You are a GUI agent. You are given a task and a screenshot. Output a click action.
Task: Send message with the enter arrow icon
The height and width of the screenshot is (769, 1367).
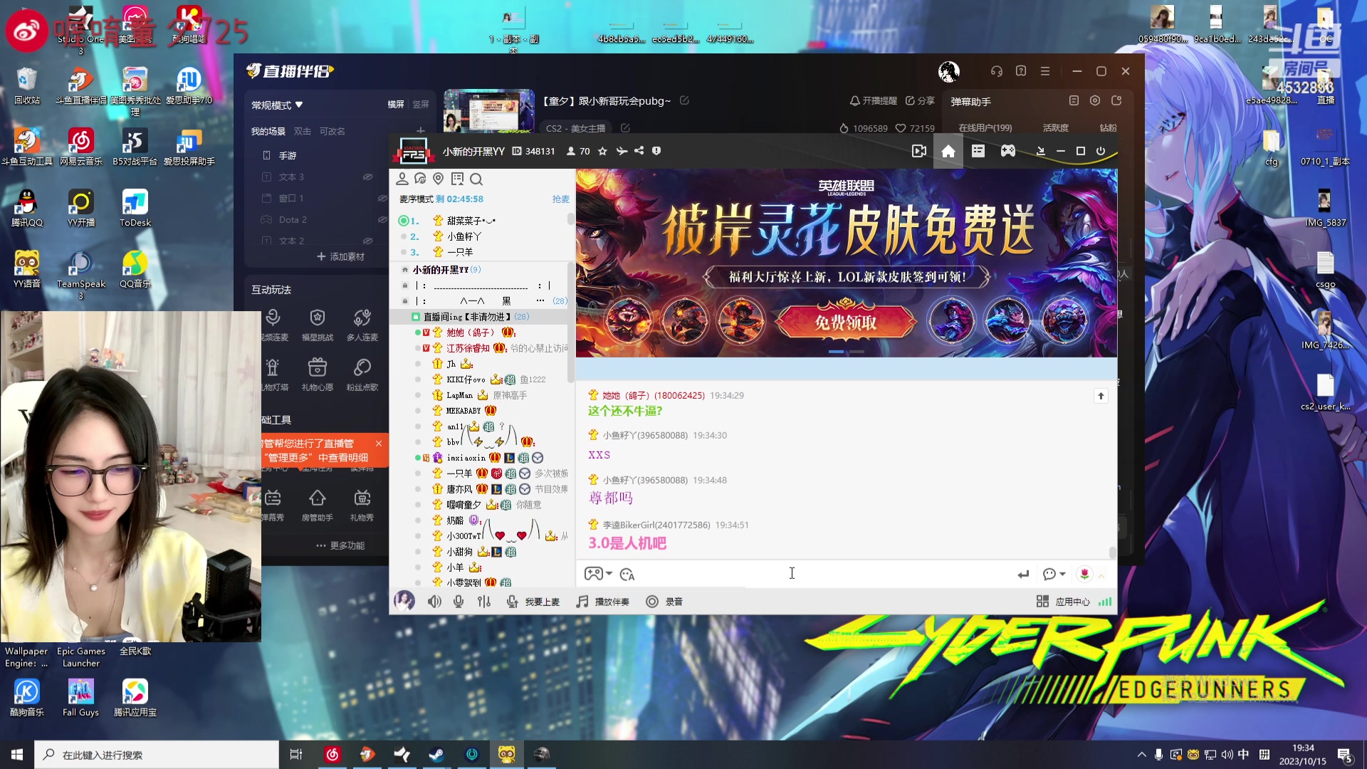1023,574
